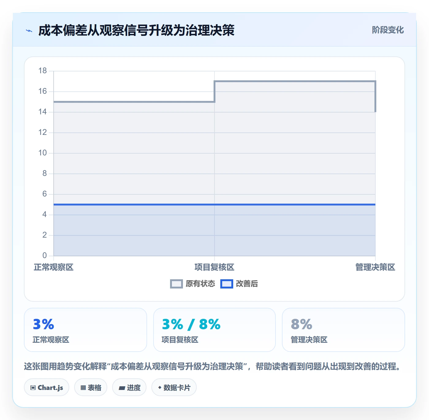Viewport: 429px width, 420px height.
Task: Select the 数据卡片 tag
Action: [174, 388]
